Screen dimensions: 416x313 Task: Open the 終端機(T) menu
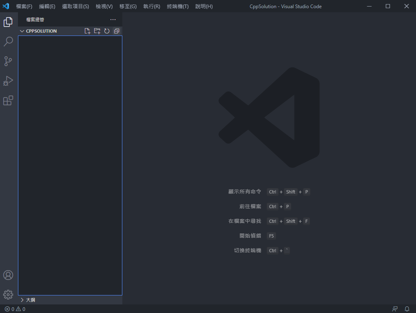pos(177,7)
